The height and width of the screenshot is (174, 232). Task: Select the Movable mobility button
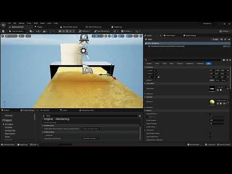click(223, 80)
